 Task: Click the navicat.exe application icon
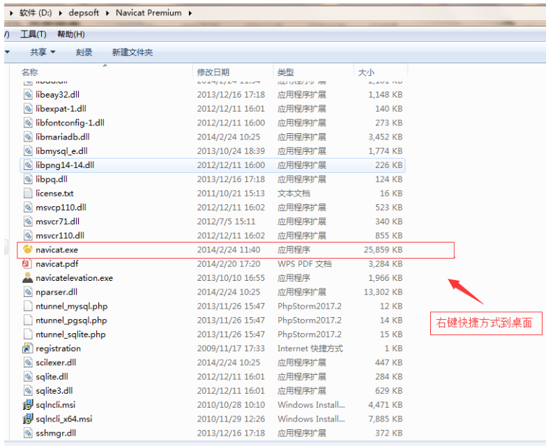(x=27, y=249)
